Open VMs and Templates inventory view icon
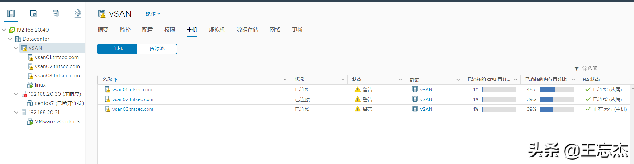Viewport: 634px width, 164px height. pyautogui.click(x=33, y=13)
